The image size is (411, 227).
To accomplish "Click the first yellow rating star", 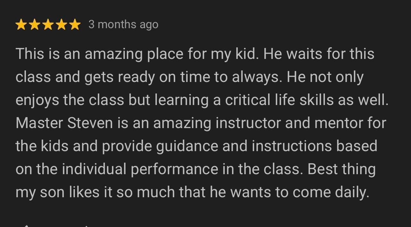I will (x=21, y=25).
